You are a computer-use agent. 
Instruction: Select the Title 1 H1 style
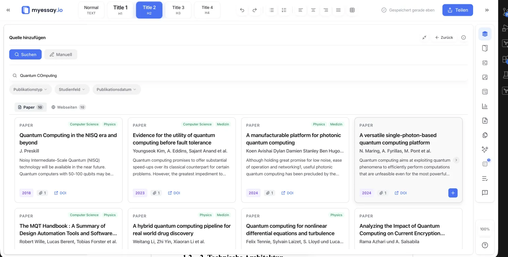[x=120, y=10]
